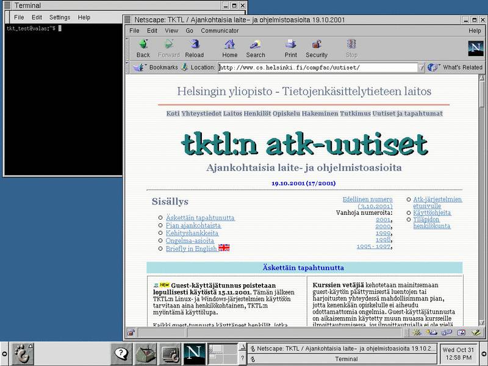The image size is (488, 366).
Task: Open Mailbox icon in the component bar
Action: click(432, 332)
